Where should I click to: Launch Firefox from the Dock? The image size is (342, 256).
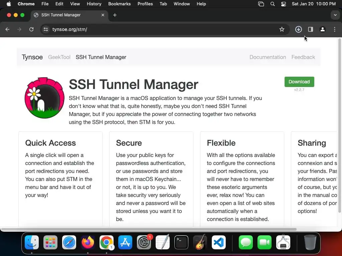[x=88, y=242]
